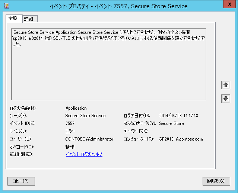
Task: Click the Secure Store task category value
Action: 171,123
